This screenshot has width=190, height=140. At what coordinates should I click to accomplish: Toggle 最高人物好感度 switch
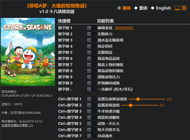[92, 65]
